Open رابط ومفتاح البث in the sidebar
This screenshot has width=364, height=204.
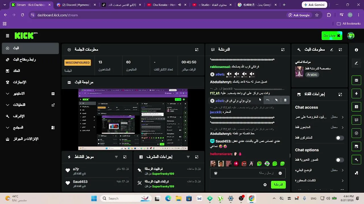click(x=30, y=59)
